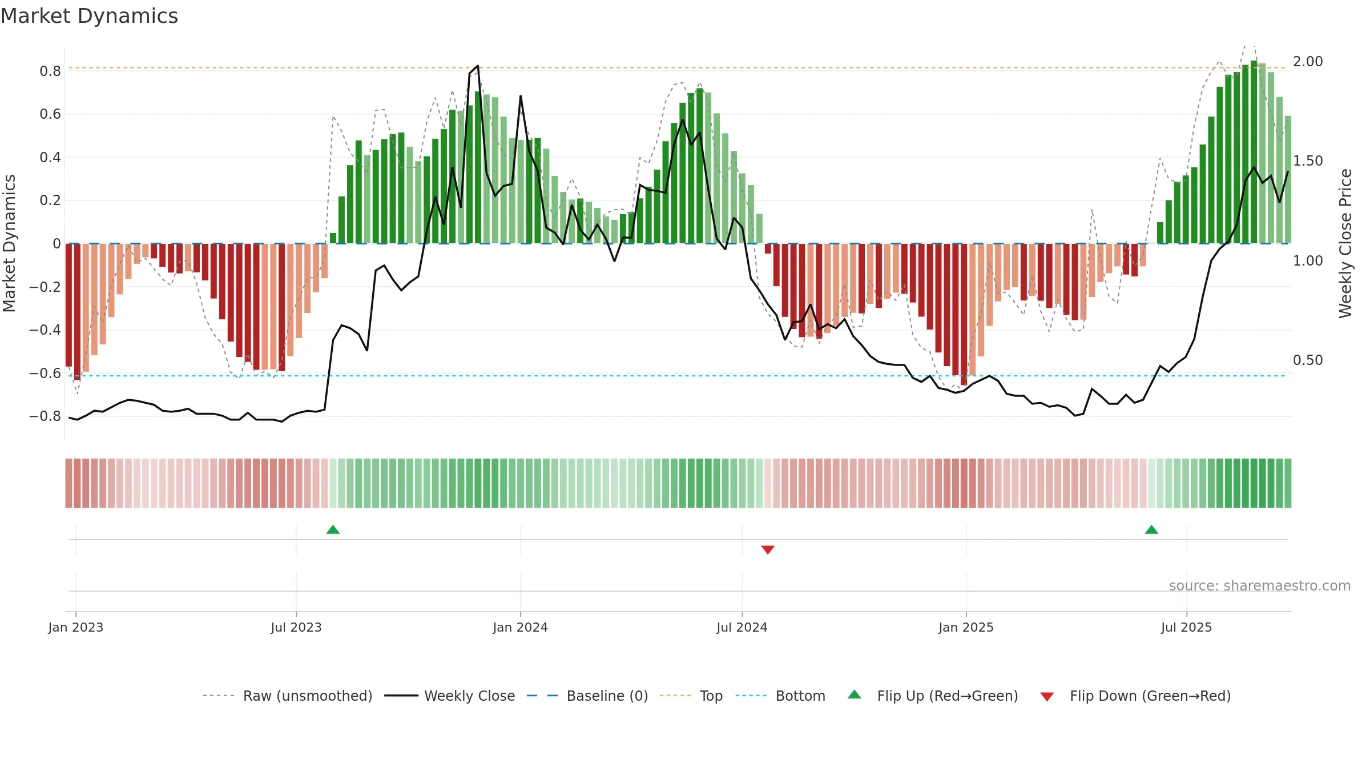Click the 1.00 right axis price label

coord(1308,261)
